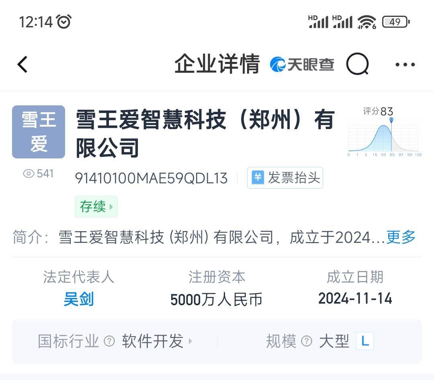The width and height of the screenshot is (434, 380).
Task: Tap the 12:14 clock in status bar
Action: click(x=36, y=22)
